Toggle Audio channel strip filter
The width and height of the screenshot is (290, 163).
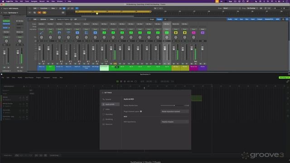click(x=230, y=19)
